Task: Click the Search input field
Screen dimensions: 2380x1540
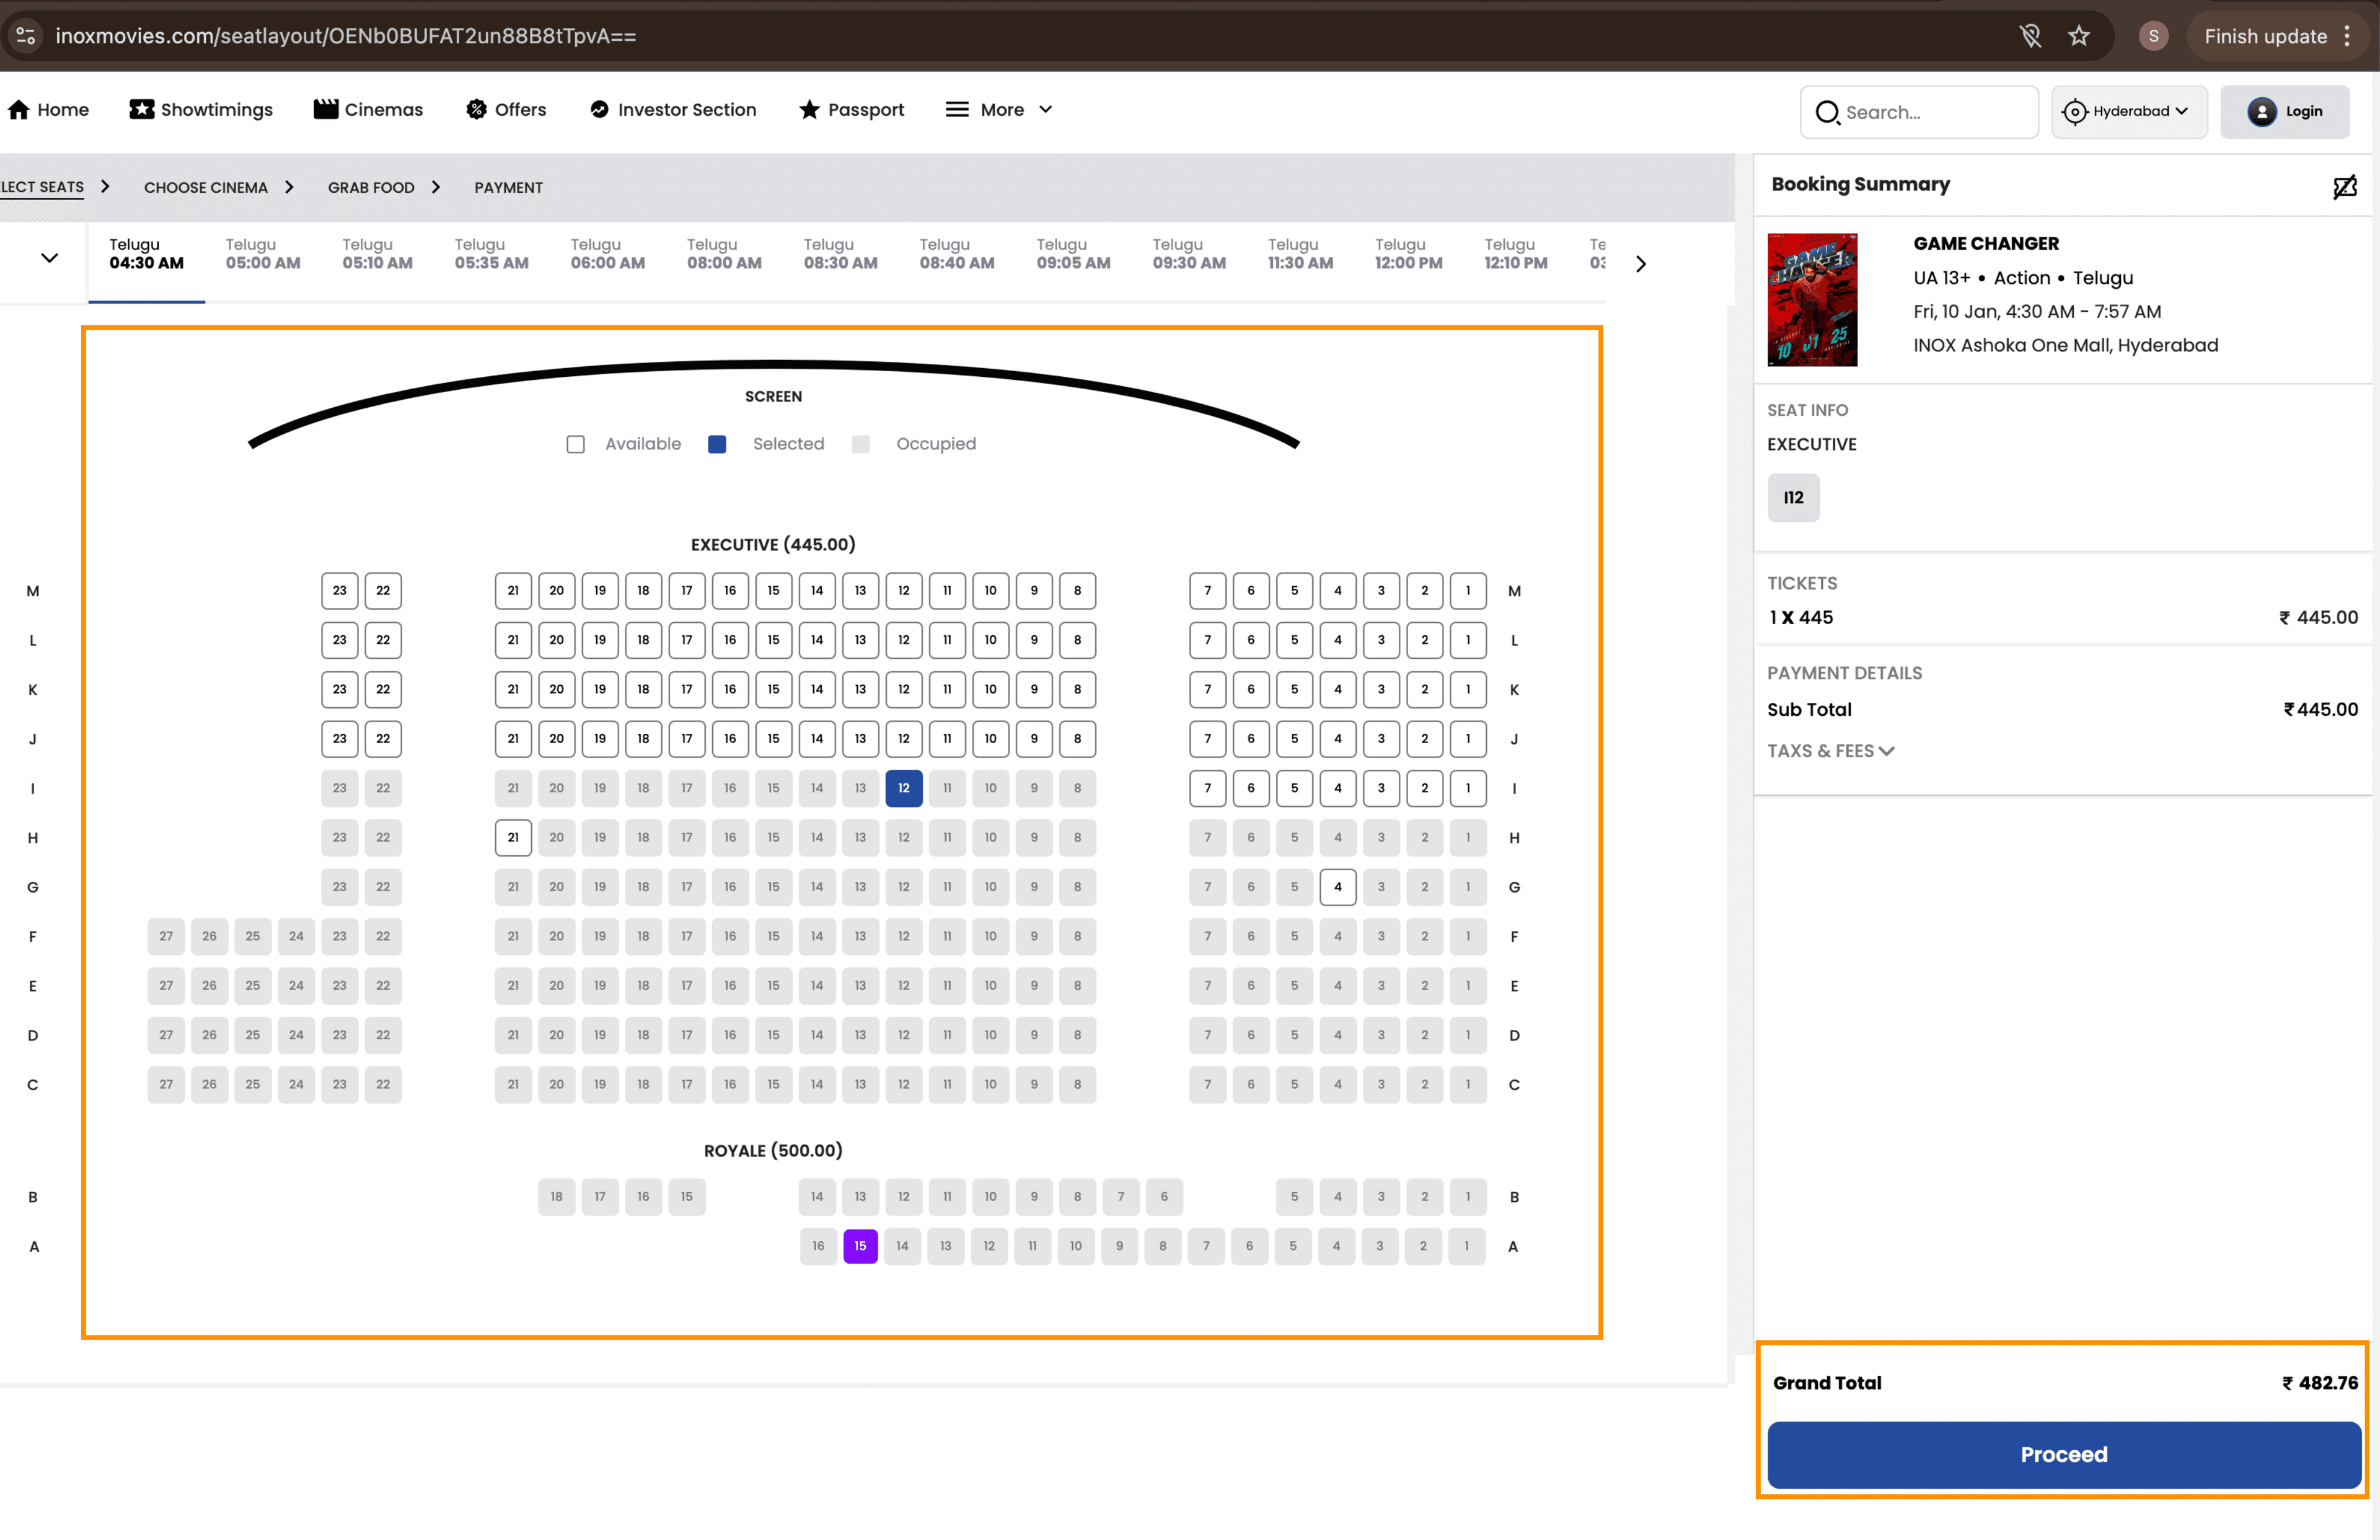Action: click(x=1919, y=111)
